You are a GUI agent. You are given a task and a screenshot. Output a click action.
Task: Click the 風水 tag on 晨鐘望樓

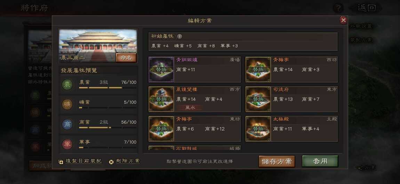[x=190, y=108]
